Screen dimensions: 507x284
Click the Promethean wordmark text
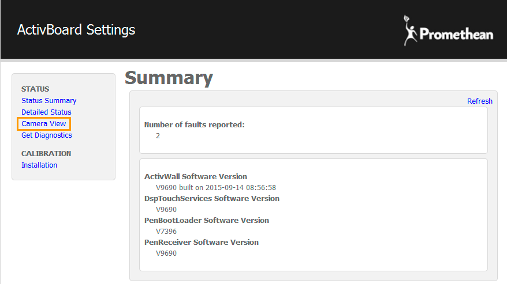point(456,35)
